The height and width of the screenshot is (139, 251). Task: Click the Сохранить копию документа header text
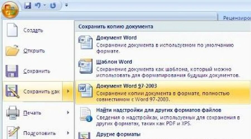click(x=116, y=26)
